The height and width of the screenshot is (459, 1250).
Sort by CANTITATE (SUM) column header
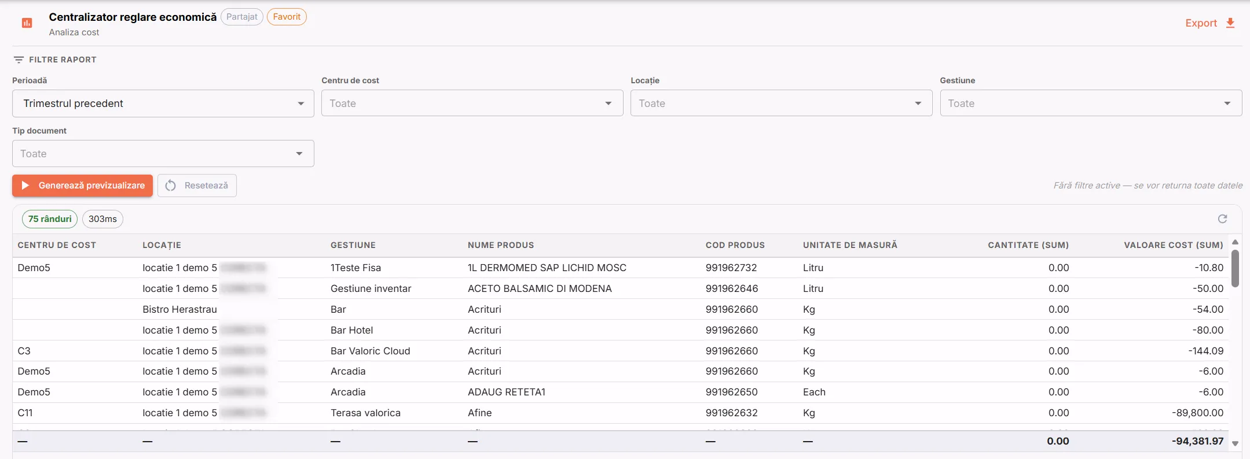click(x=1028, y=245)
